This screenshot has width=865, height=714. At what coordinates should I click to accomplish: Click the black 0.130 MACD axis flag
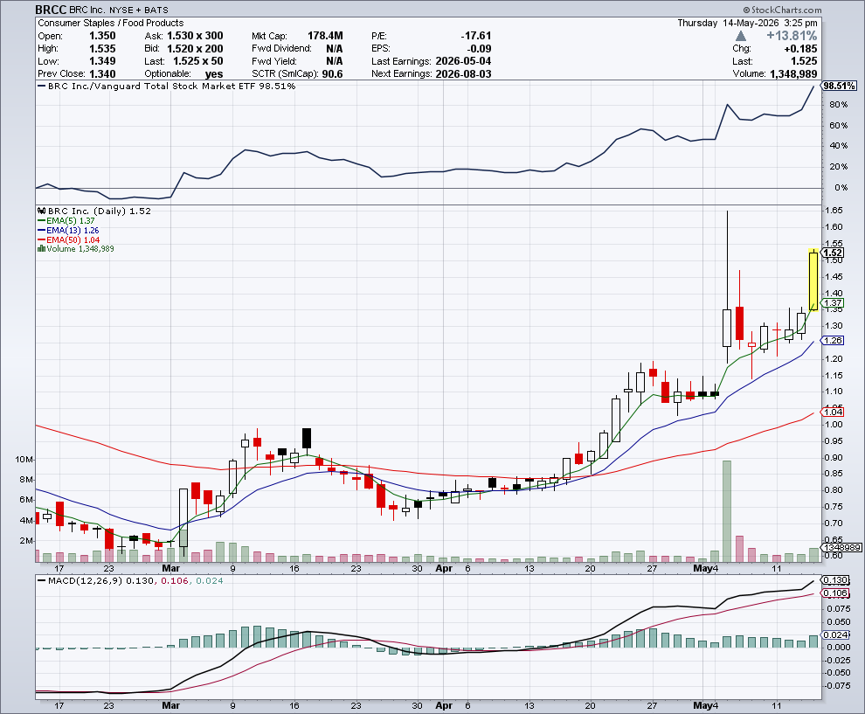(x=835, y=580)
